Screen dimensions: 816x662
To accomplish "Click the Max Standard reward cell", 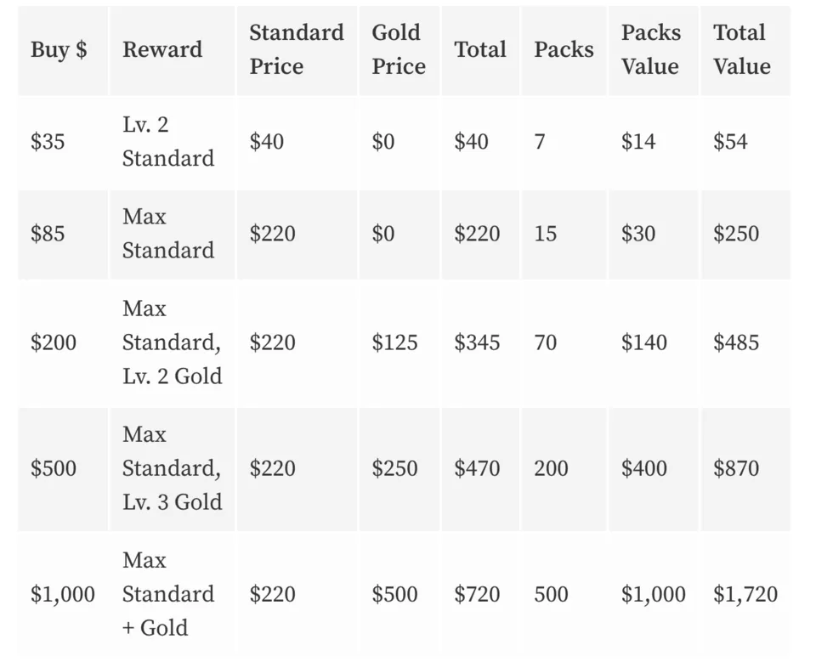I will click(x=167, y=234).
